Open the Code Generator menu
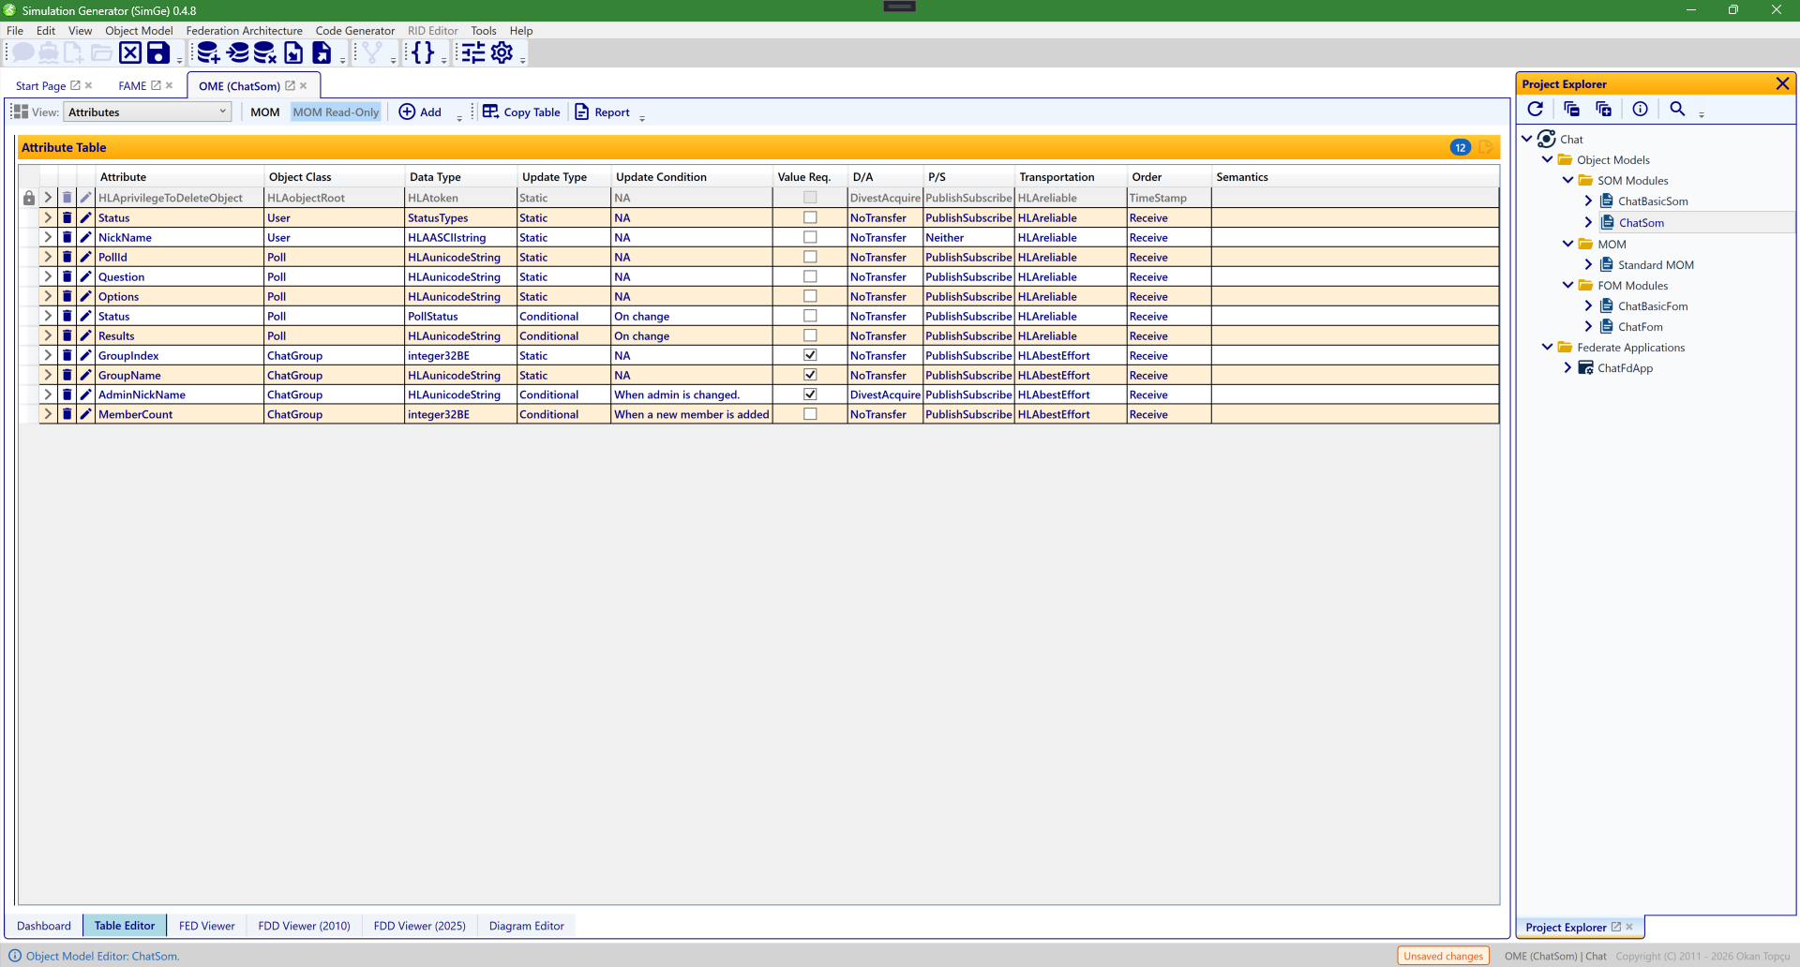 click(x=354, y=30)
